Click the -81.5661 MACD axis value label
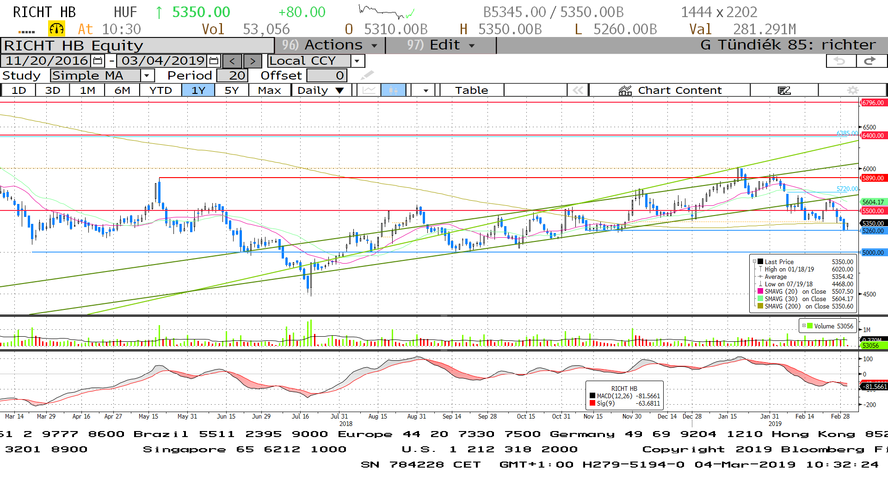888x481 pixels. coord(874,387)
